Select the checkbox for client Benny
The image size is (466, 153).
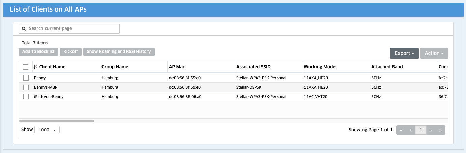pyautogui.click(x=26, y=78)
